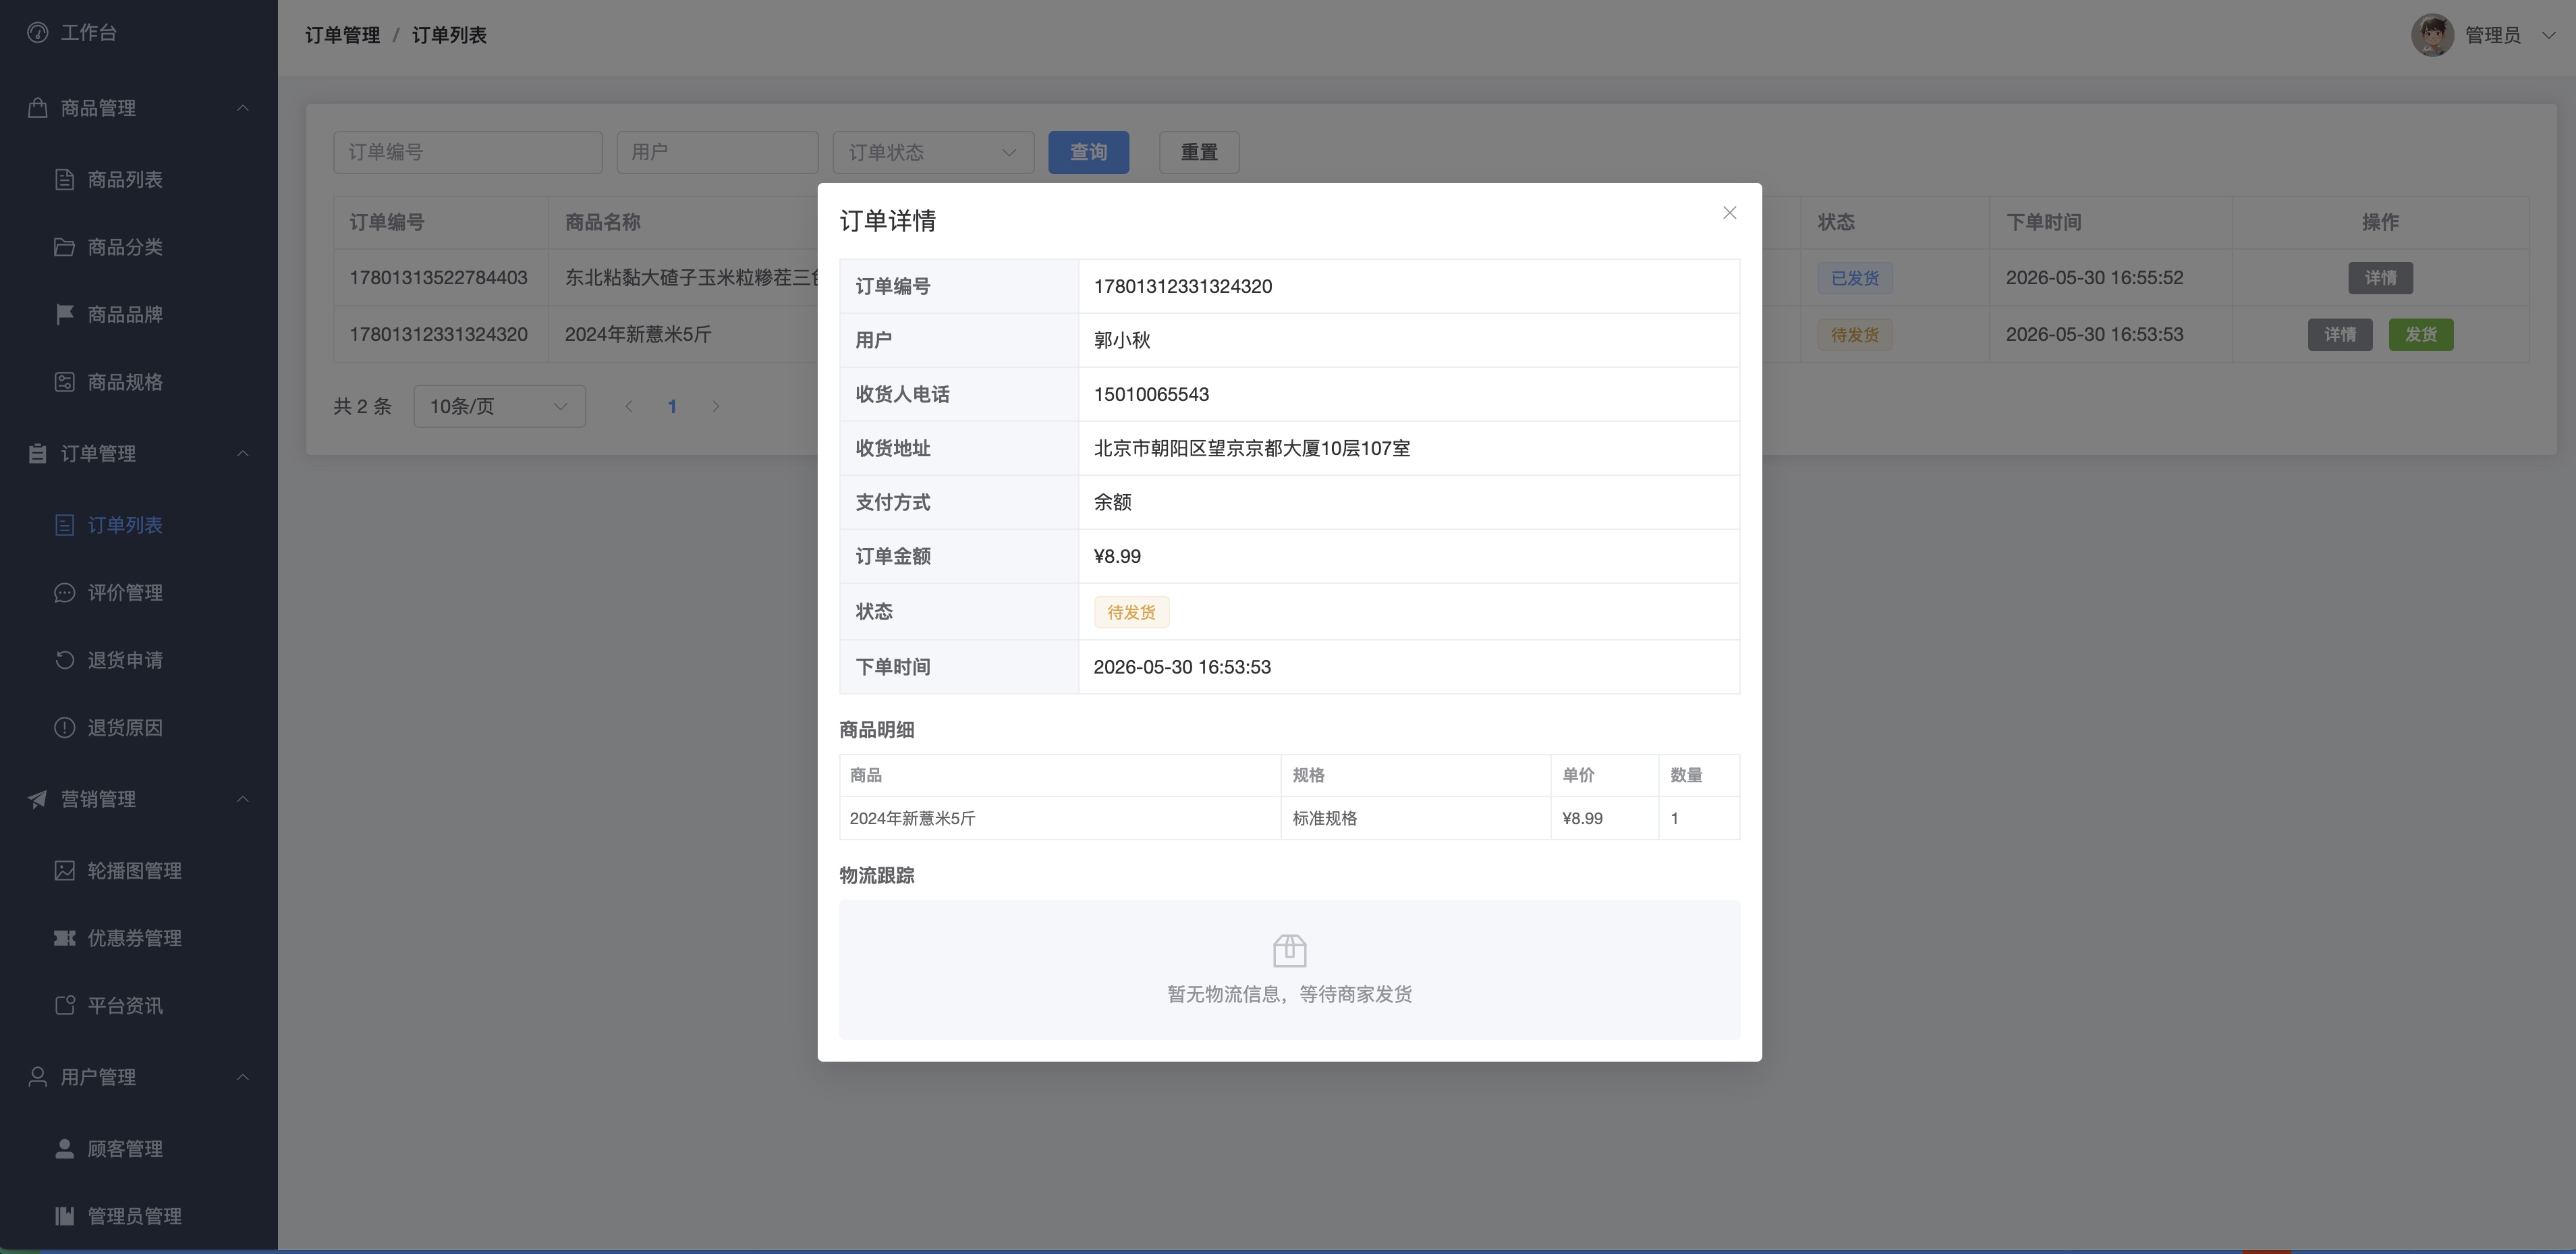Click payment method 余额
This screenshot has width=2576, height=1254.
1113,503
